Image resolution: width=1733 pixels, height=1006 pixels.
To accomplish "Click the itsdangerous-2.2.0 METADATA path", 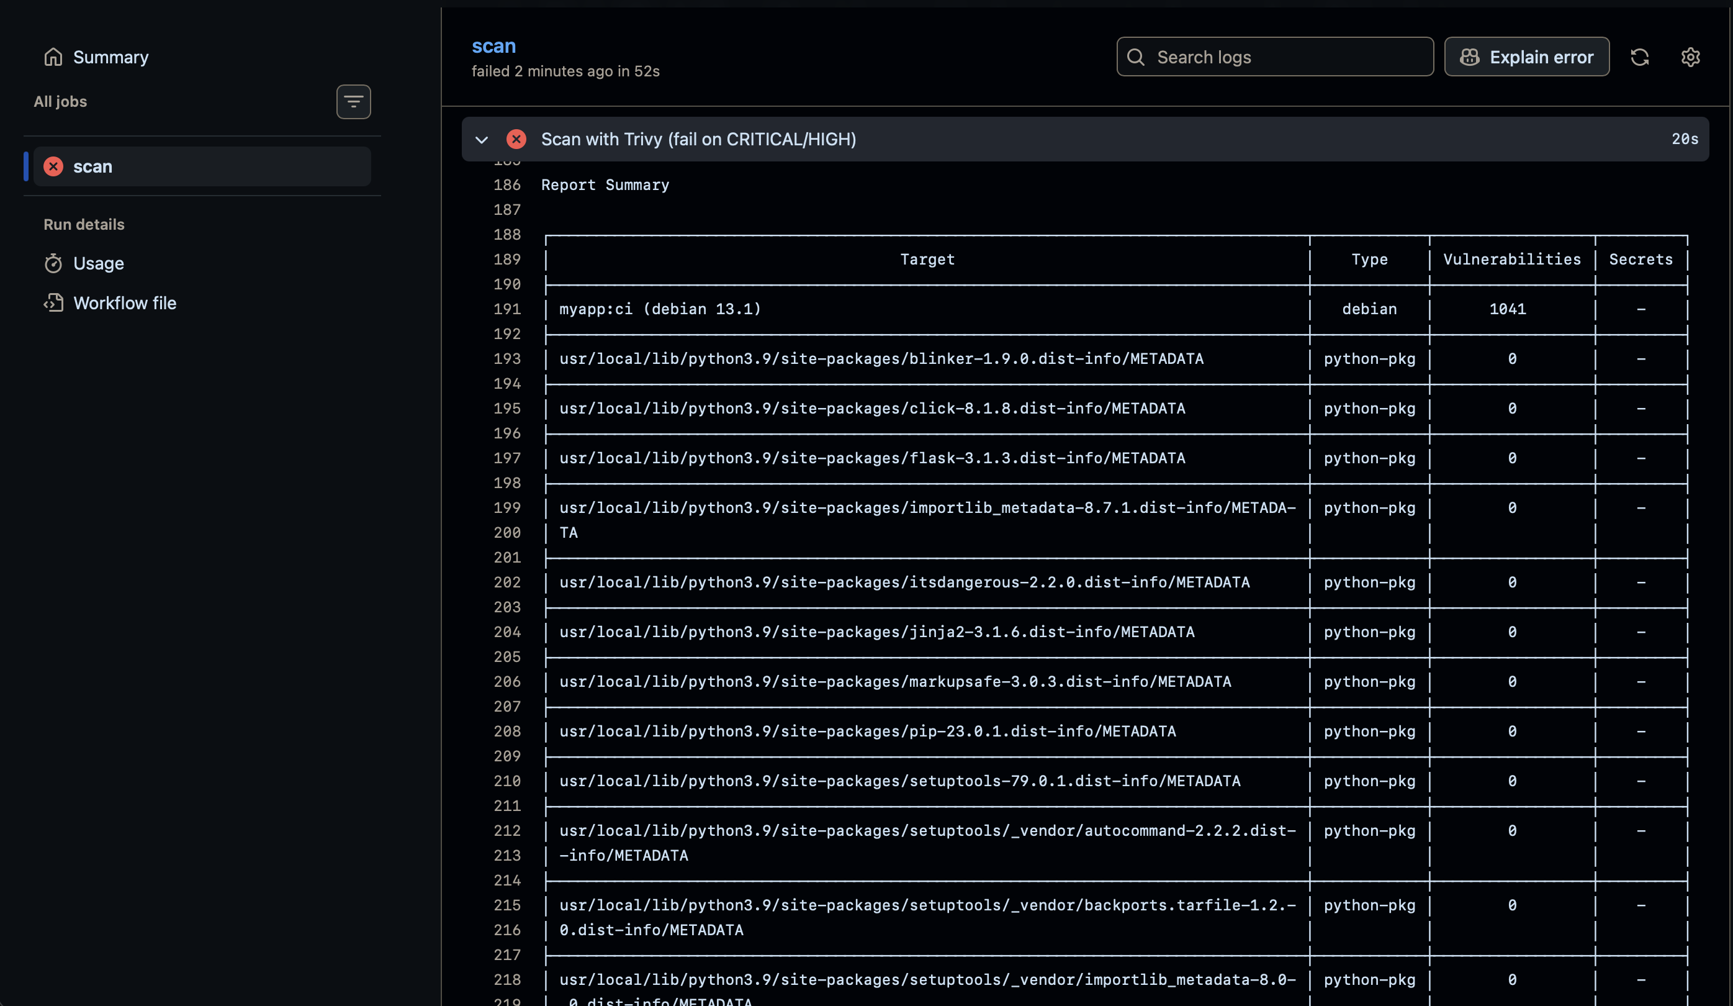I will pyautogui.click(x=905, y=583).
